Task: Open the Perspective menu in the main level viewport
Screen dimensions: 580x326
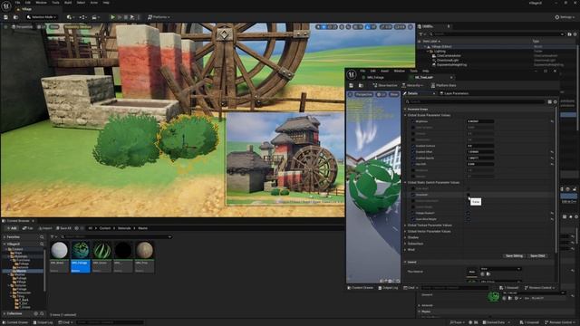Action: [22, 26]
